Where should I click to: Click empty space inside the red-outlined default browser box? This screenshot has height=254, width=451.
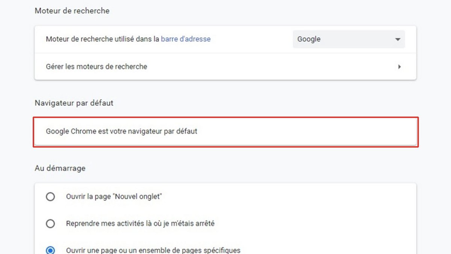tap(301, 132)
